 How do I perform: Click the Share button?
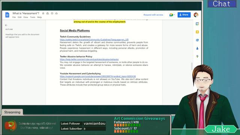[184, 15]
